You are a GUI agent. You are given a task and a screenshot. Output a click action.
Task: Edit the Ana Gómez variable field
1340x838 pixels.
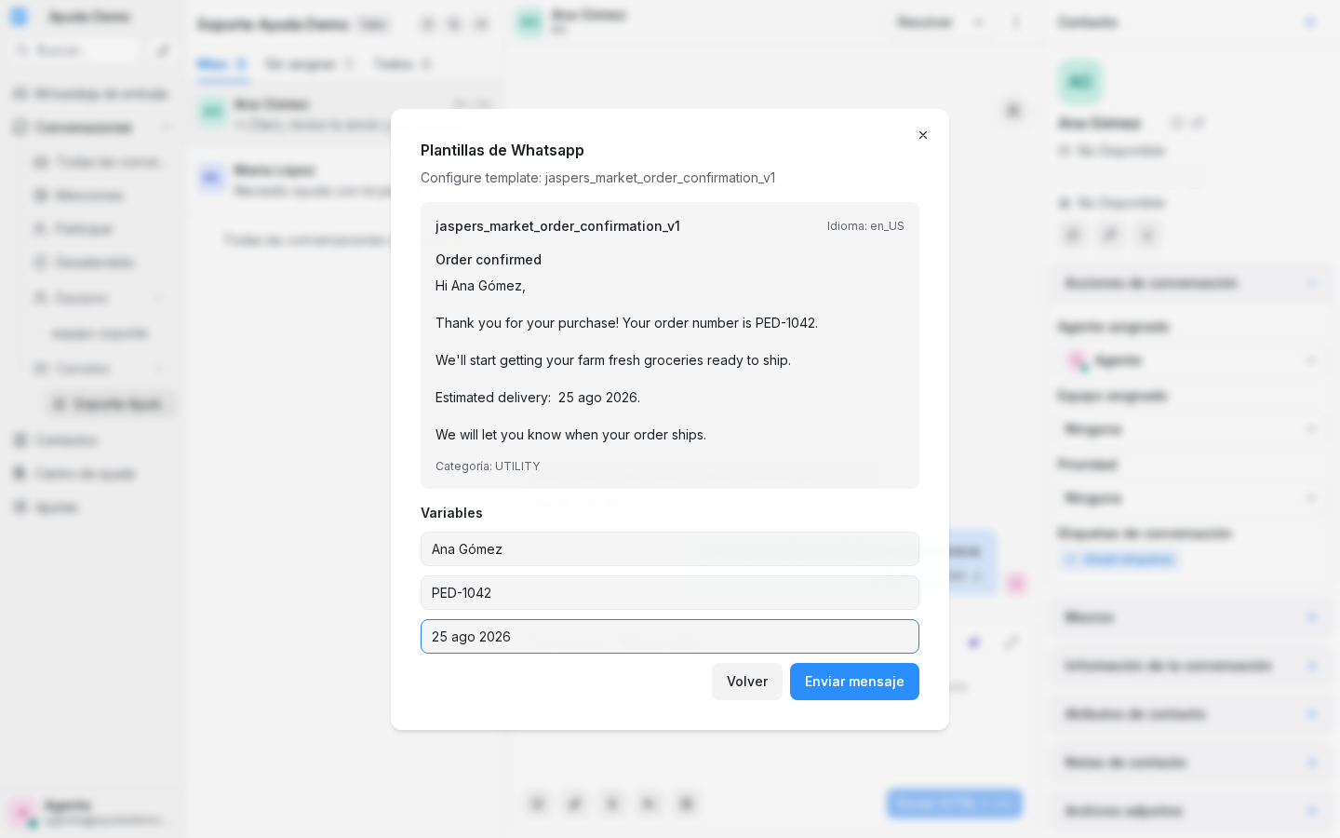coord(670,549)
